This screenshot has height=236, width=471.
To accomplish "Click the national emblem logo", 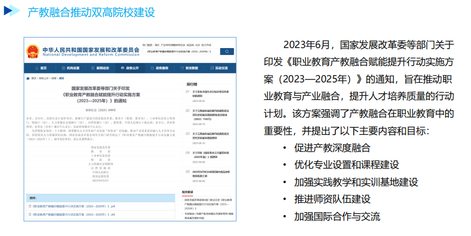I will (x=33, y=52).
